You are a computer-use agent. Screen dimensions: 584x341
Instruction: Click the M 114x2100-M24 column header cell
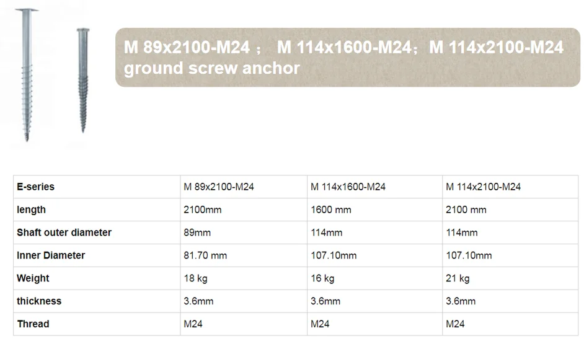(x=483, y=187)
